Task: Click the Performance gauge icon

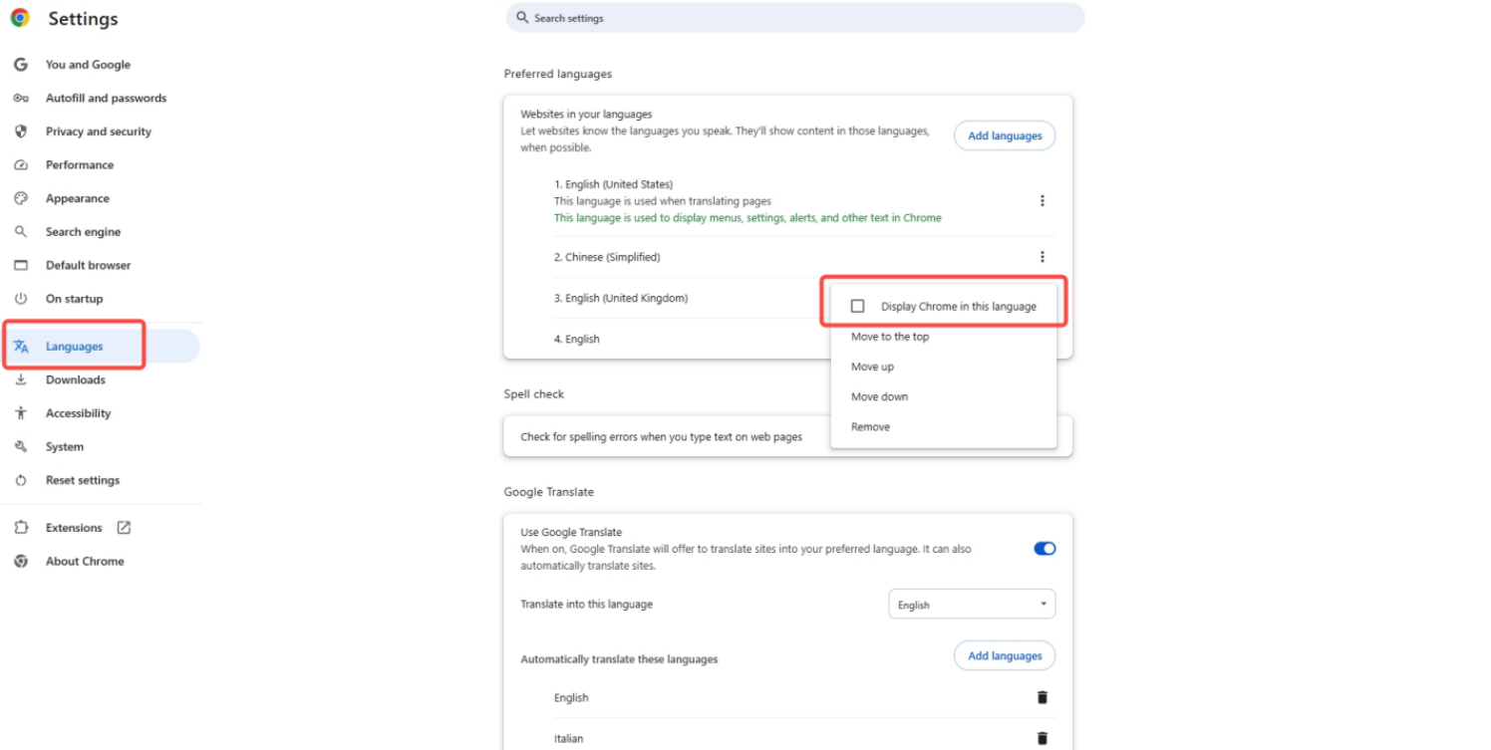Action: coord(20,165)
